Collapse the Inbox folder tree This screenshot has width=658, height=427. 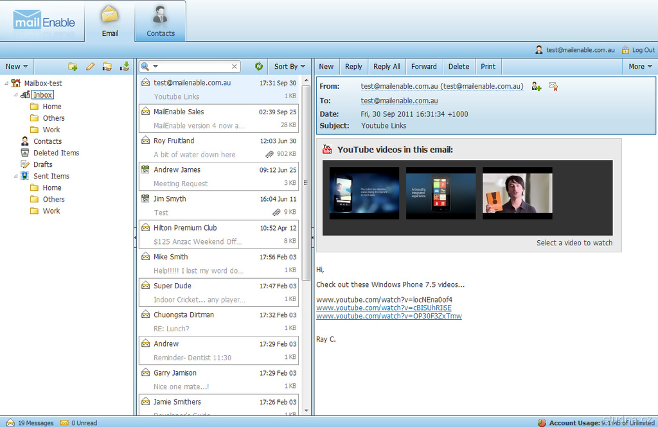pos(16,95)
